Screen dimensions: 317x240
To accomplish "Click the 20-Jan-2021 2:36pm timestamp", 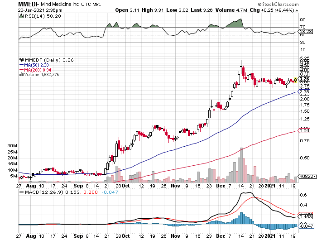I will [x=40, y=10].
